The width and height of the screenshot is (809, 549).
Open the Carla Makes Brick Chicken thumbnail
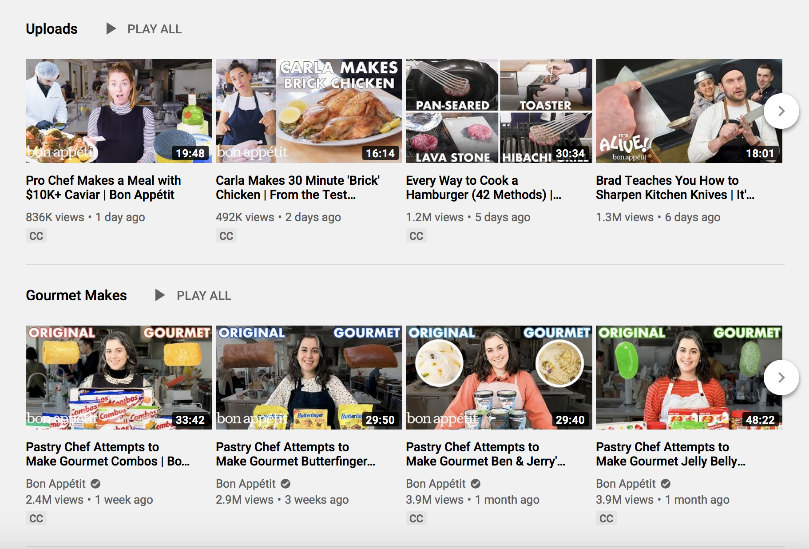pos(309,111)
